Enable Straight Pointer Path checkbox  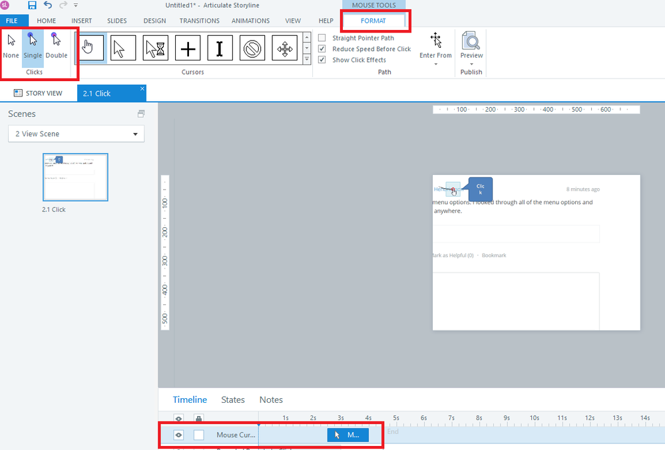point(322,38)
